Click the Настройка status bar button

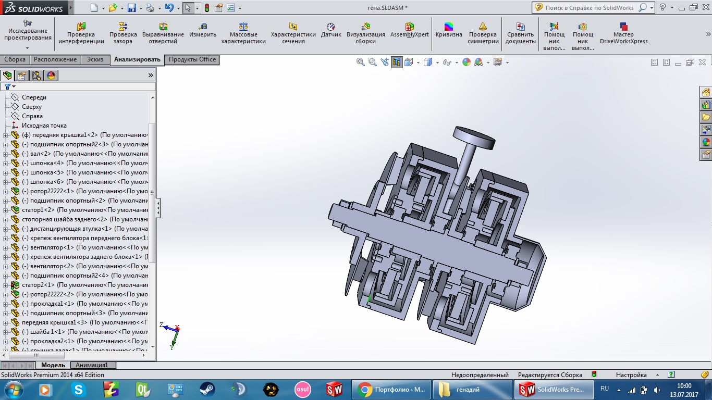click(631, 375)
